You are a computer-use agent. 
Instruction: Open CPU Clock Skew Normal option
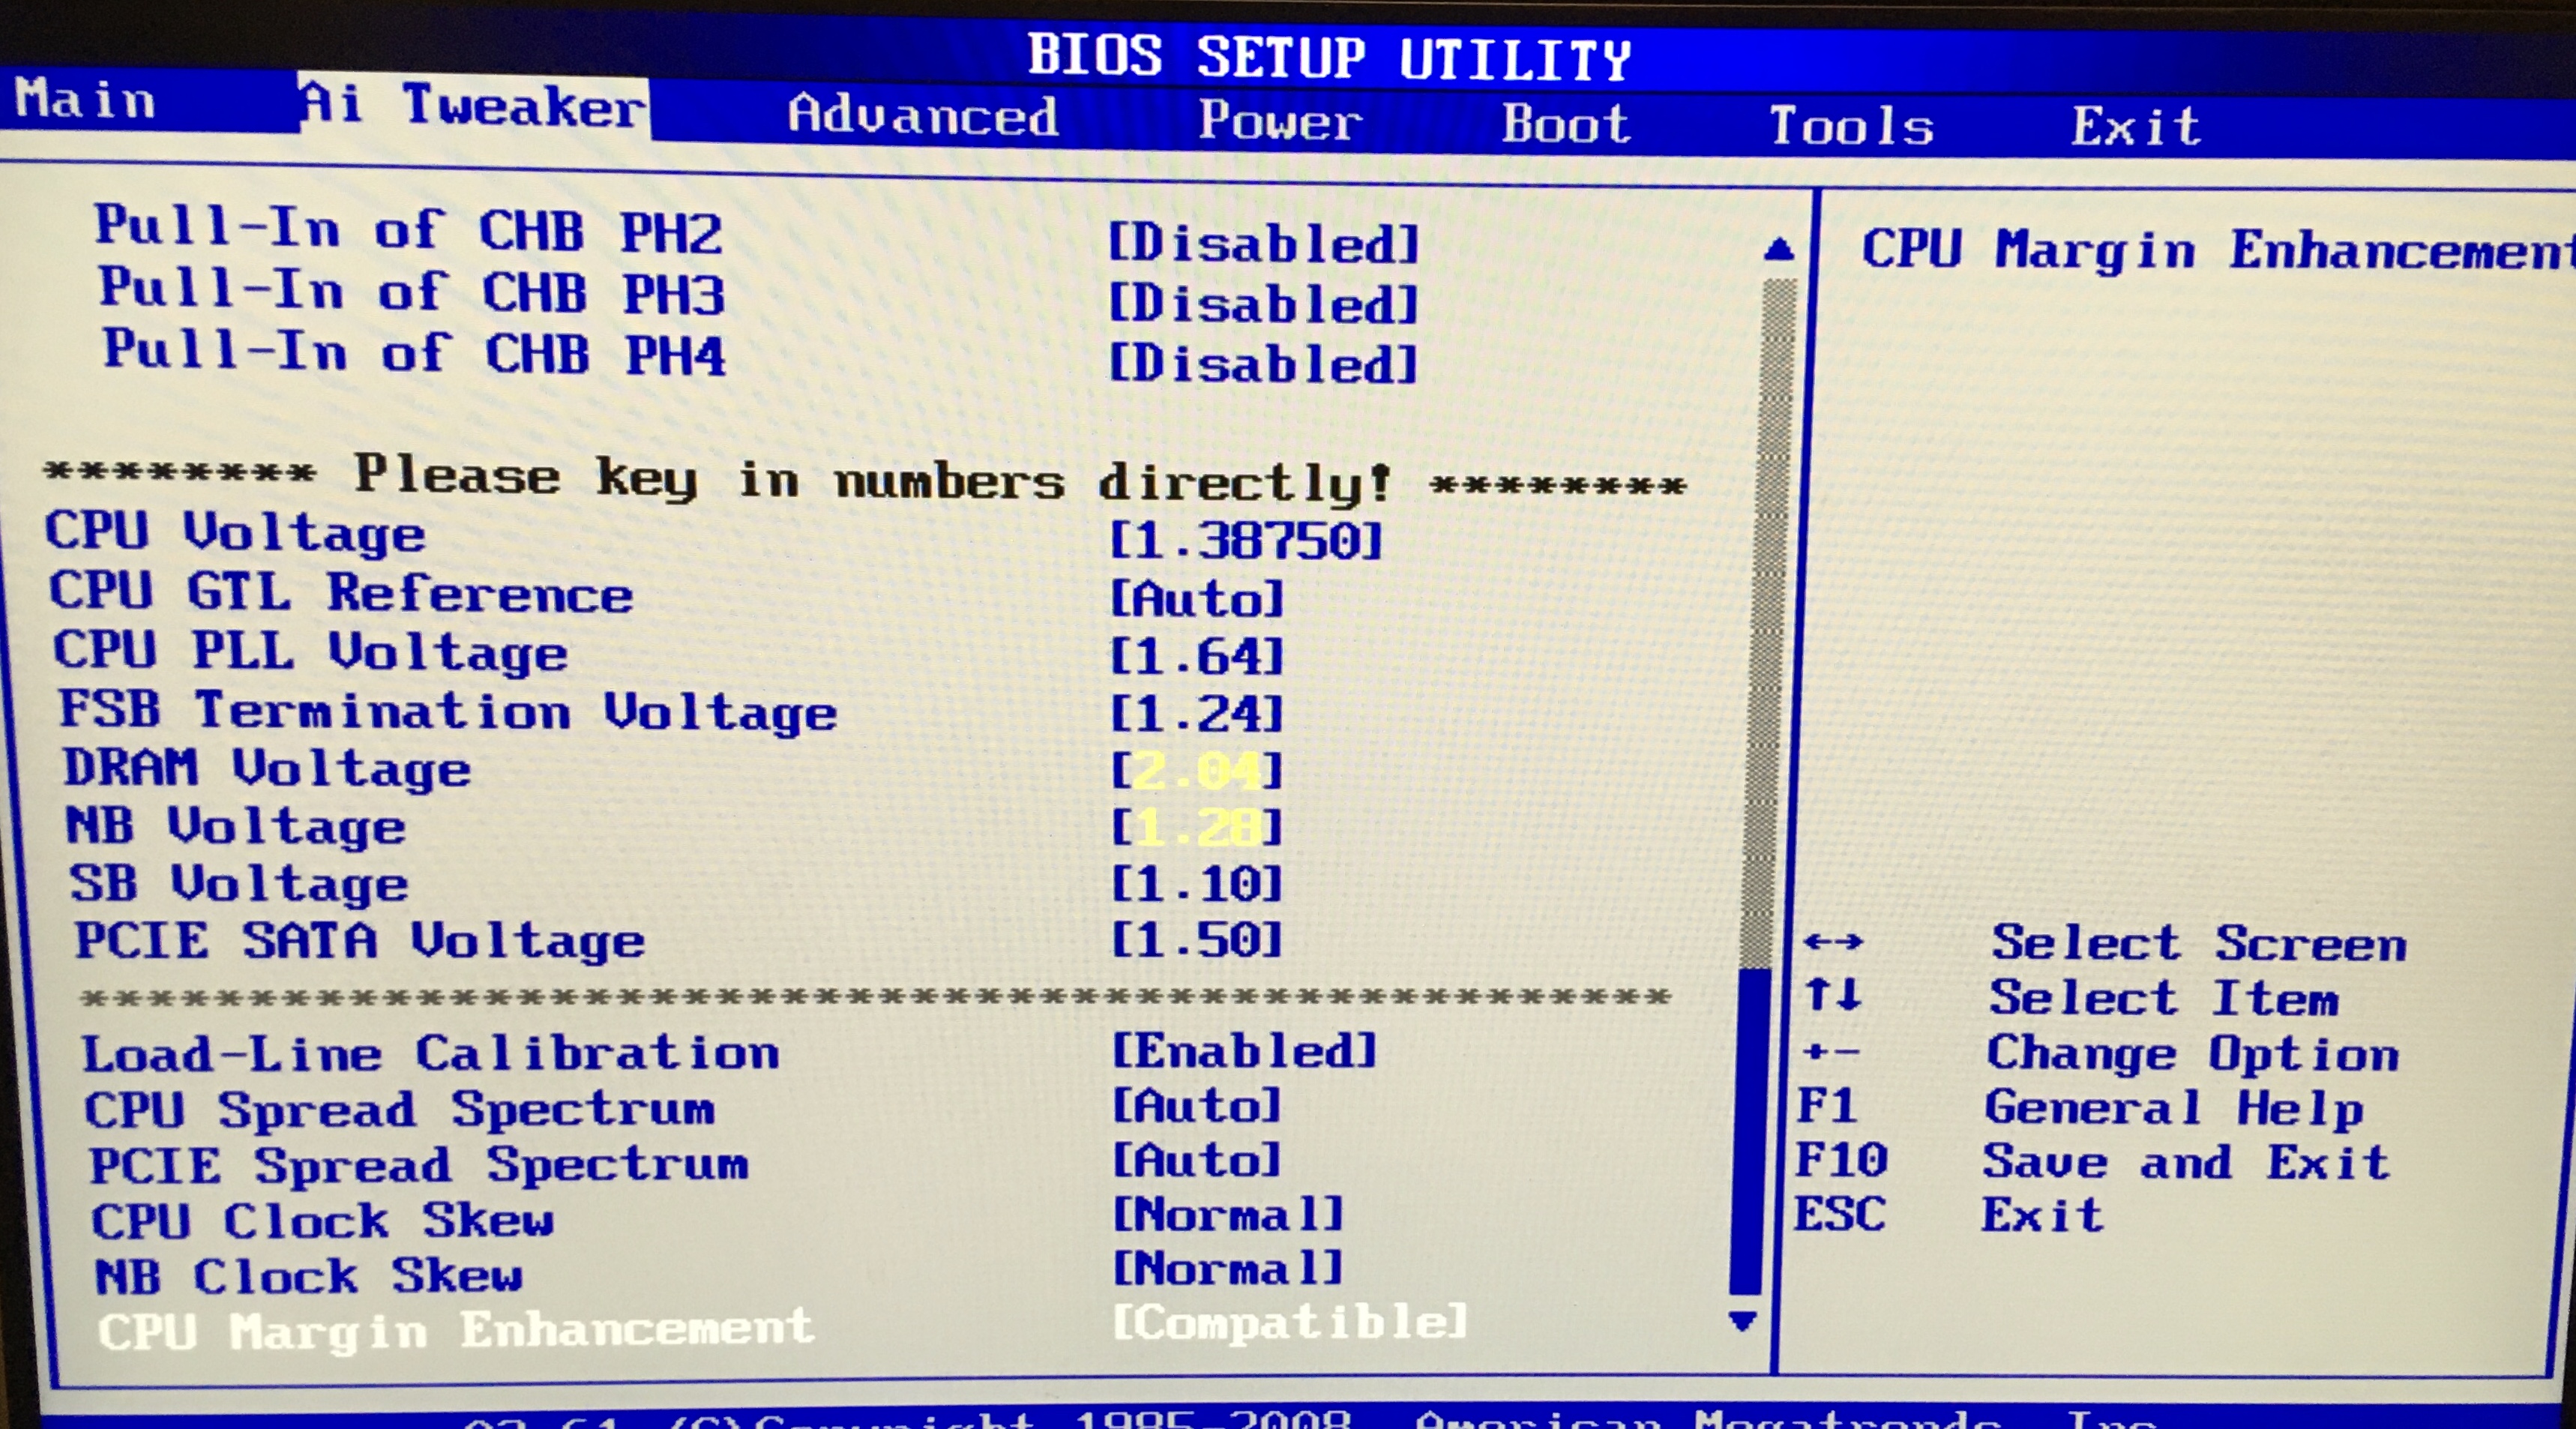1228,1215
